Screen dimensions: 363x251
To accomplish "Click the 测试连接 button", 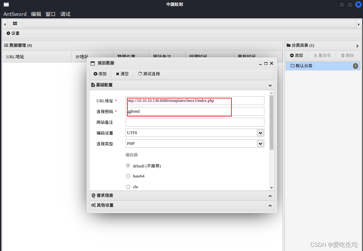I will pos(149,74).
